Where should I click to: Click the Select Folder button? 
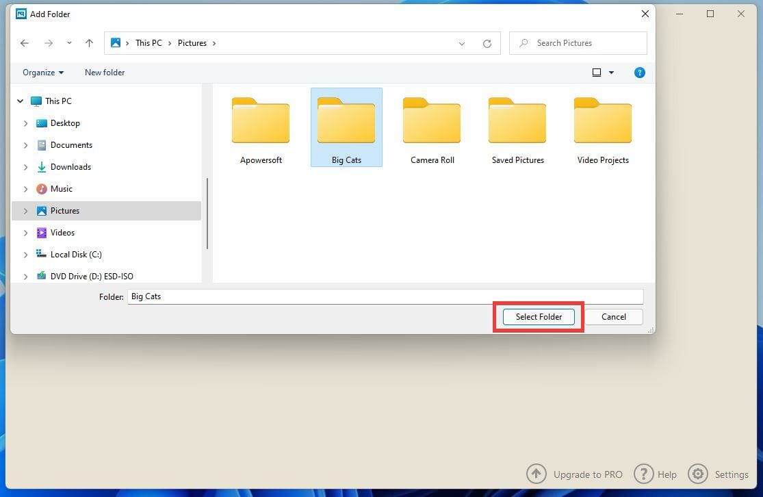pos(539,316)
